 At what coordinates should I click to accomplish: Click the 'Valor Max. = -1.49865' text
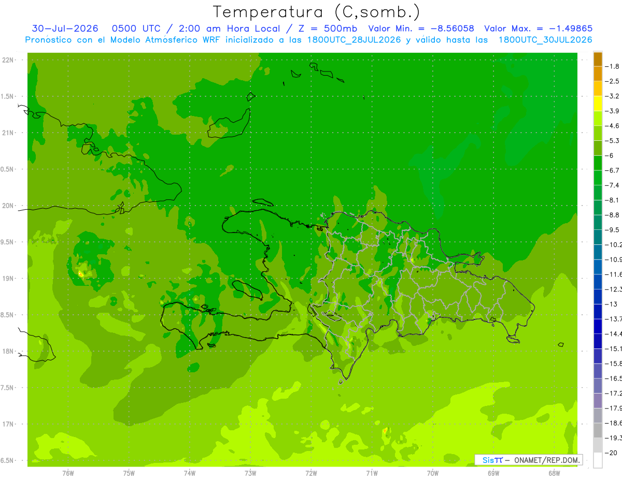(539, 28)
